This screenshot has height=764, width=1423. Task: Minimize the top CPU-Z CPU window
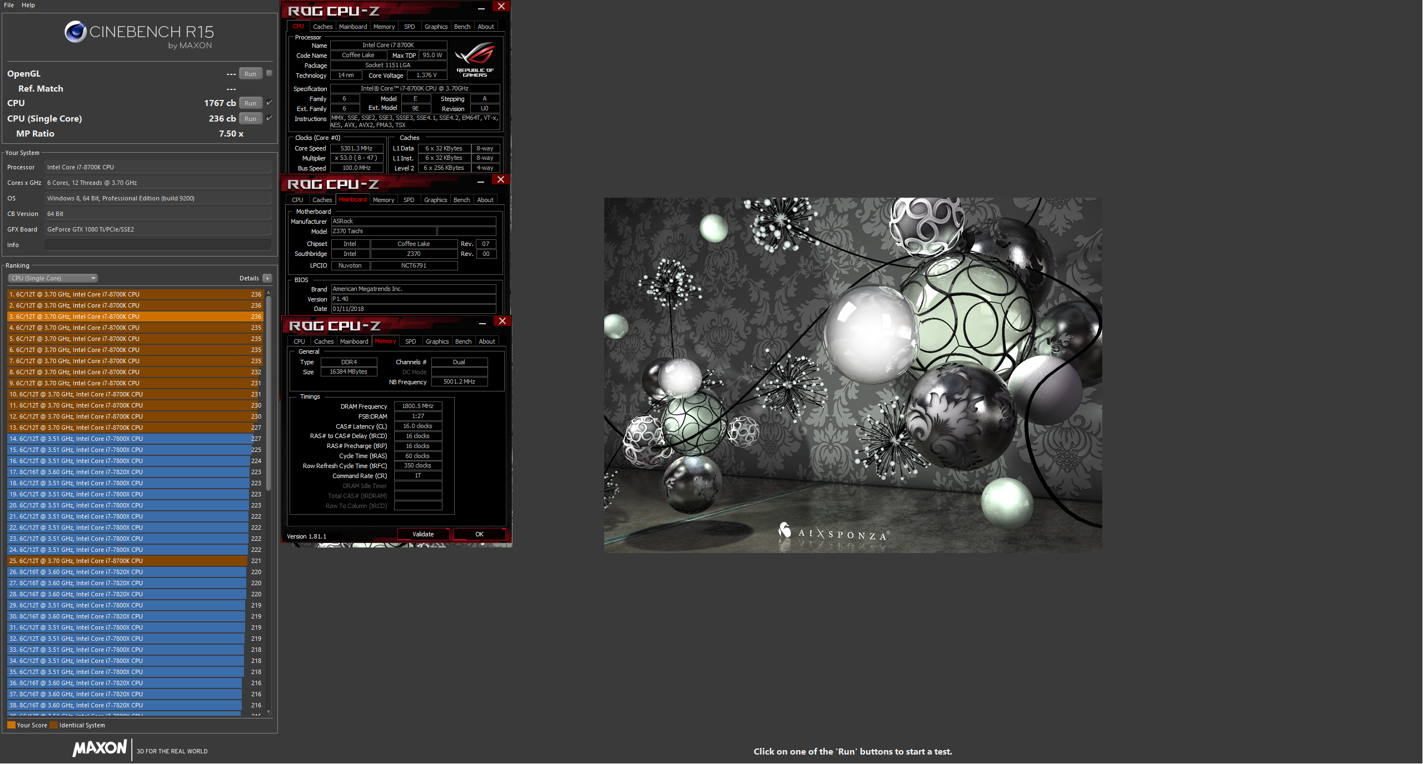pyautogui.click(x=481, y=7)
